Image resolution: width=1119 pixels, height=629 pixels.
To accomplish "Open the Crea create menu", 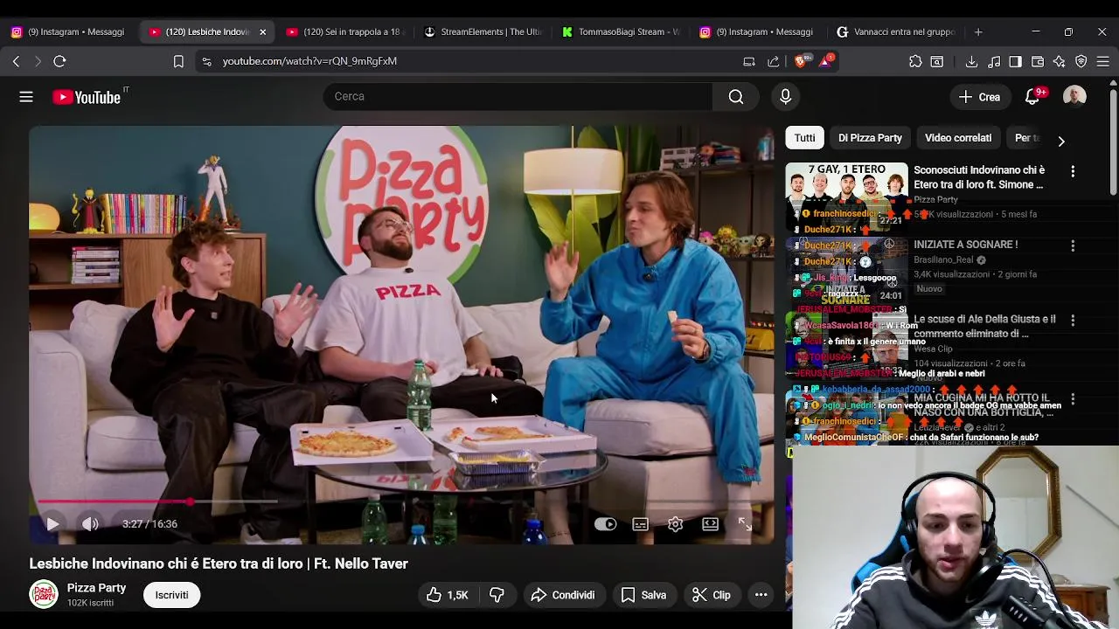I will (979, 97).
